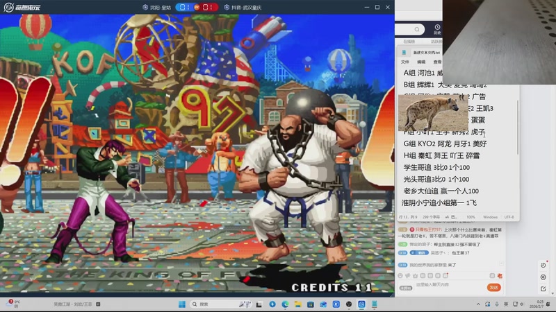Click the line H组 秦虹 舞王 吖王 碎雪
The image size is (556, 312).
441,155
